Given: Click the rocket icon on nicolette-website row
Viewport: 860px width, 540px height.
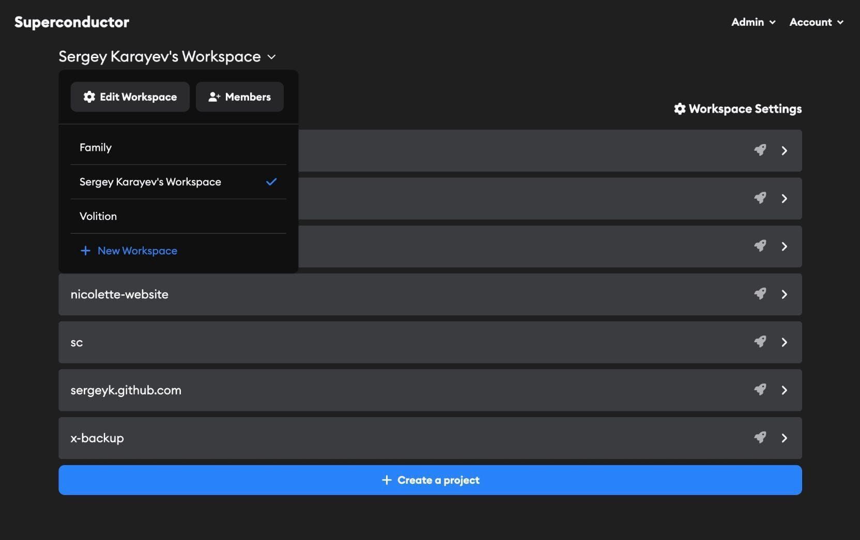Looking at the screenshot, I should tap(760, 294).
